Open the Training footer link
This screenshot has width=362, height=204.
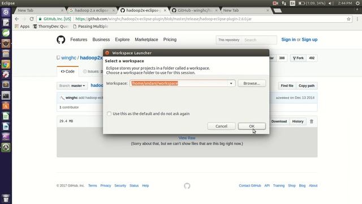pos(279,185)
